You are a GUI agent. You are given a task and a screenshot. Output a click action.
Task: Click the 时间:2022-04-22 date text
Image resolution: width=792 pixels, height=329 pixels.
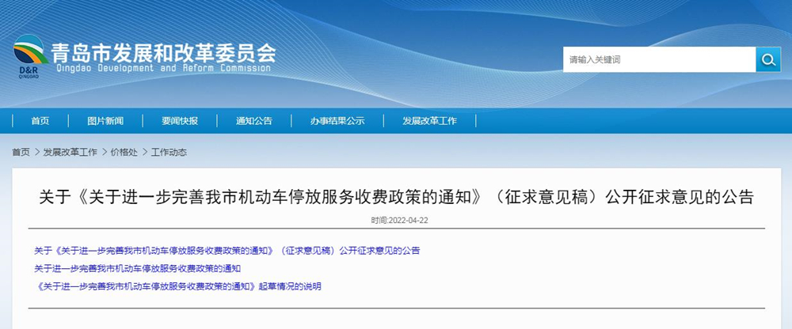[399, 220]
